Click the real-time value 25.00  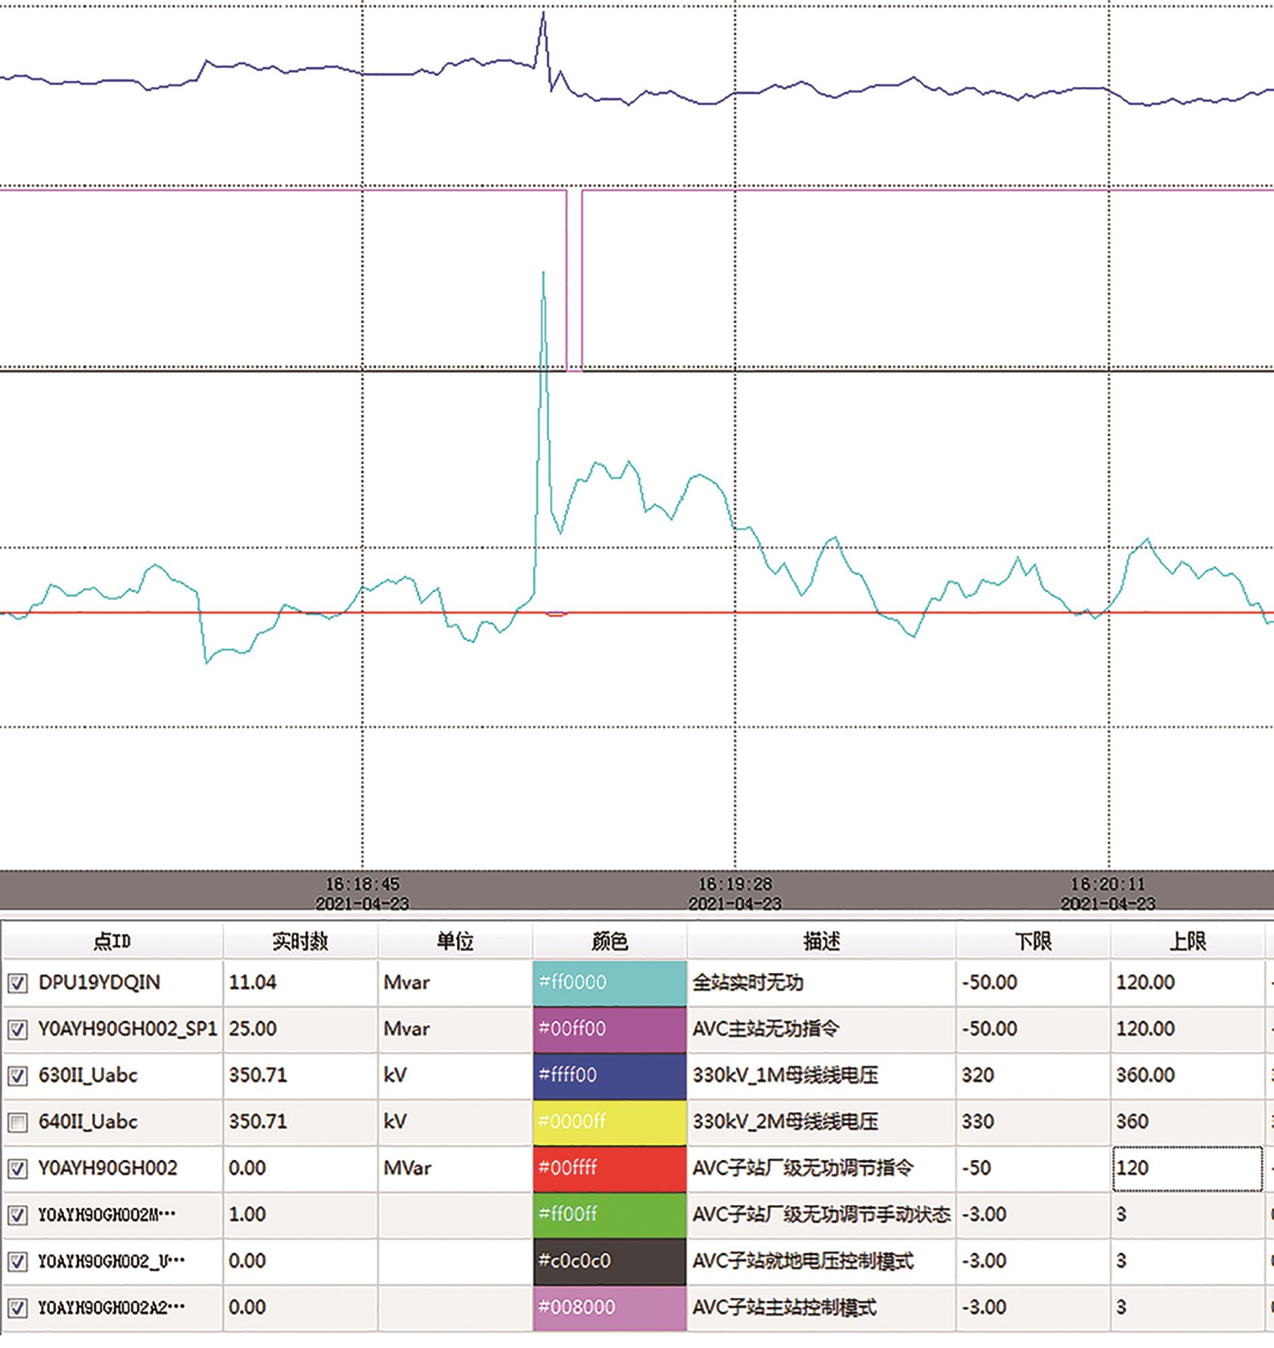tap(253, 1028)
